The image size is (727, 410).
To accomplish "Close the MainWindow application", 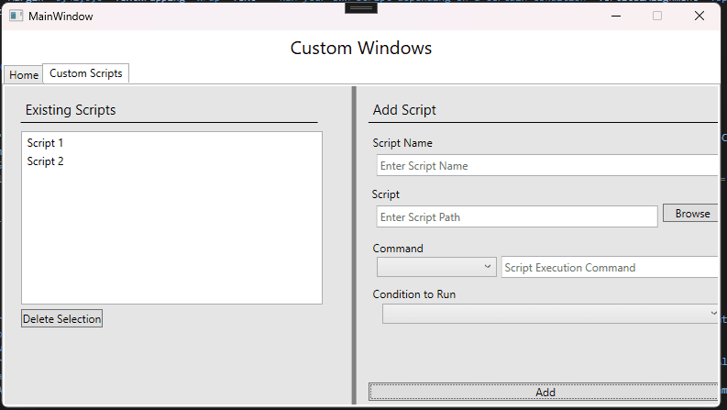I will tap(699, 17).
